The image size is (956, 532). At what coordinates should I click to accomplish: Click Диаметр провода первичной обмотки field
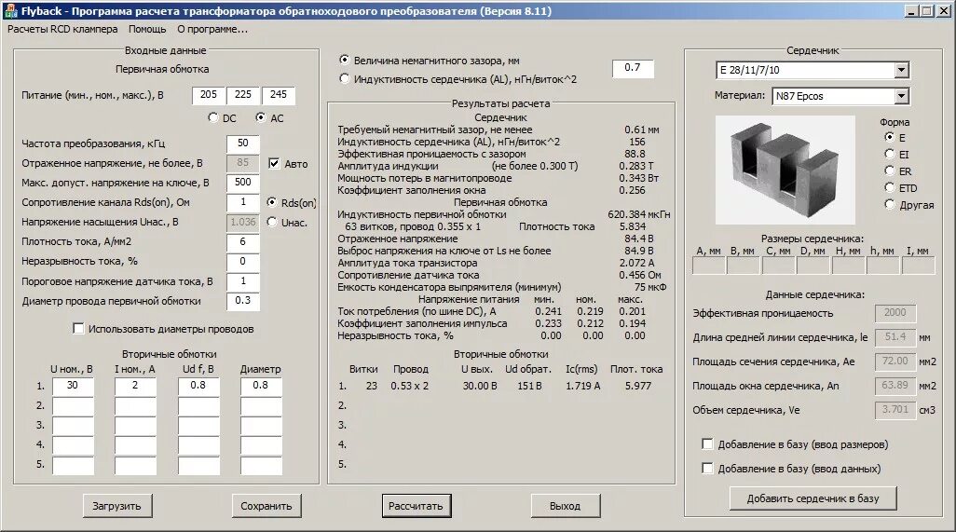coord(242,301)
